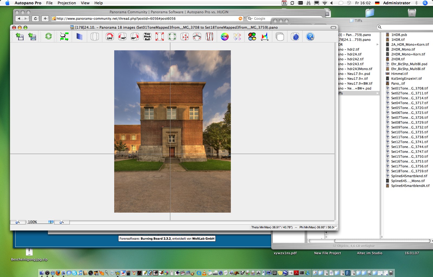Click the save panorama disk icon

click(19, 37)
